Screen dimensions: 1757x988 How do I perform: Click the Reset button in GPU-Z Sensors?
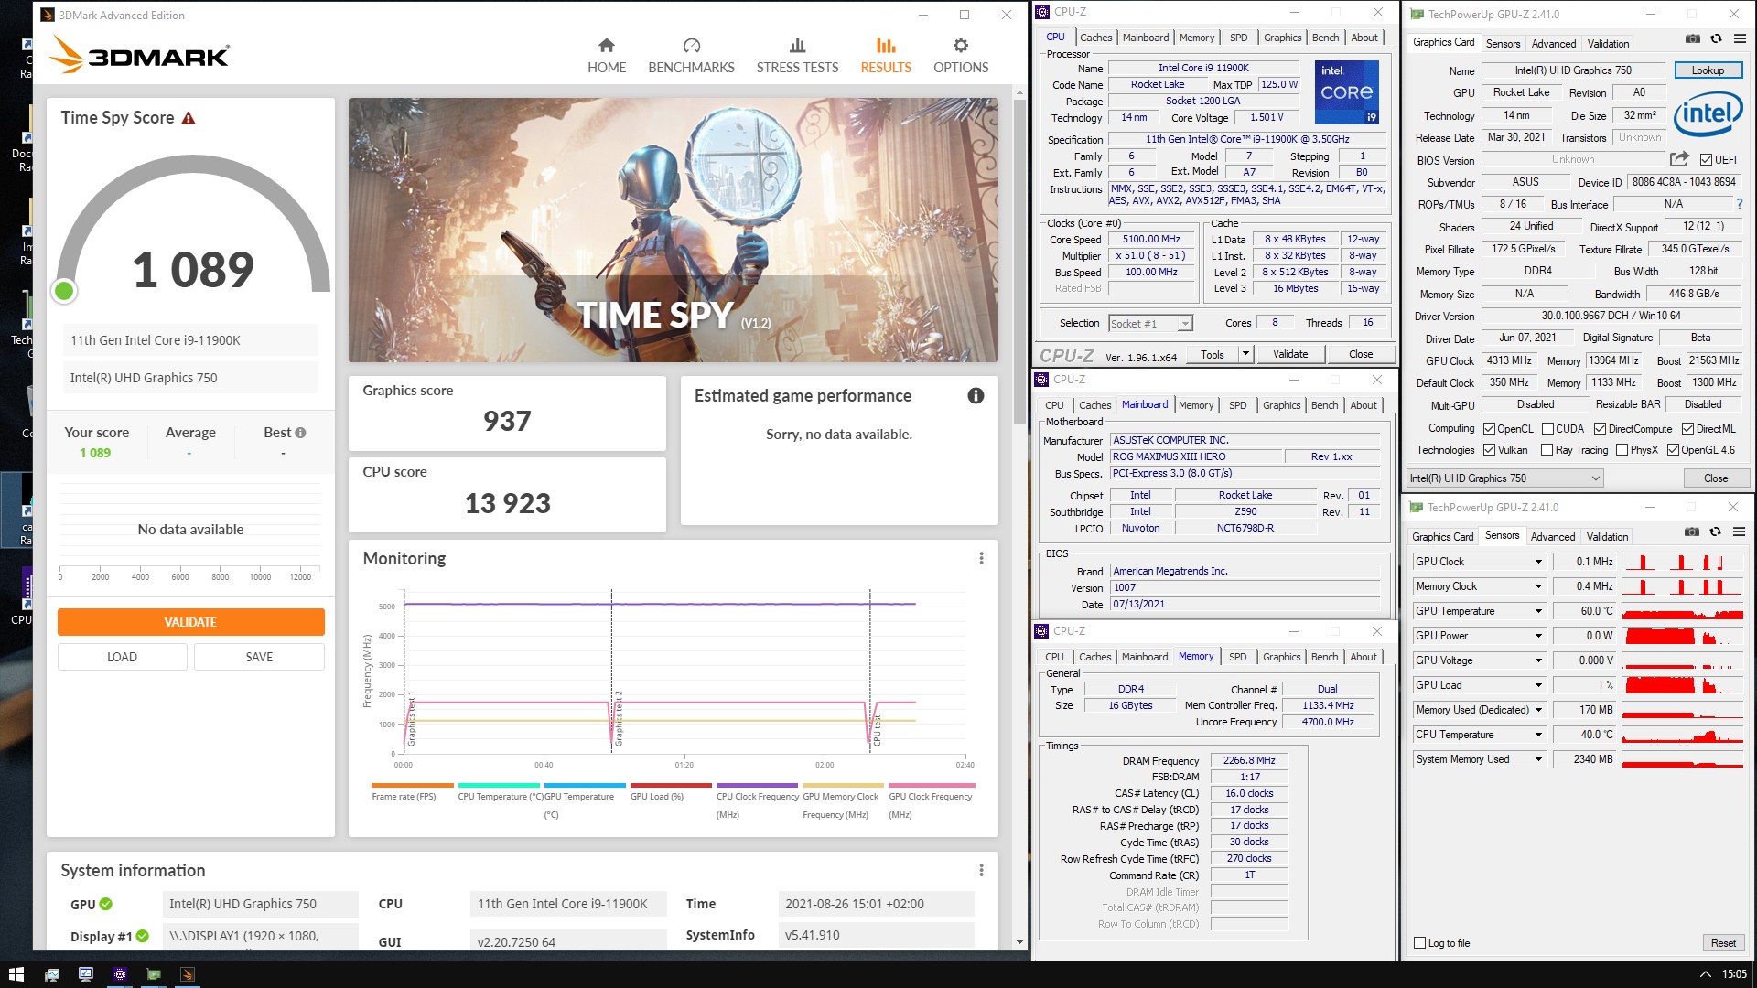pos(1723,943)
